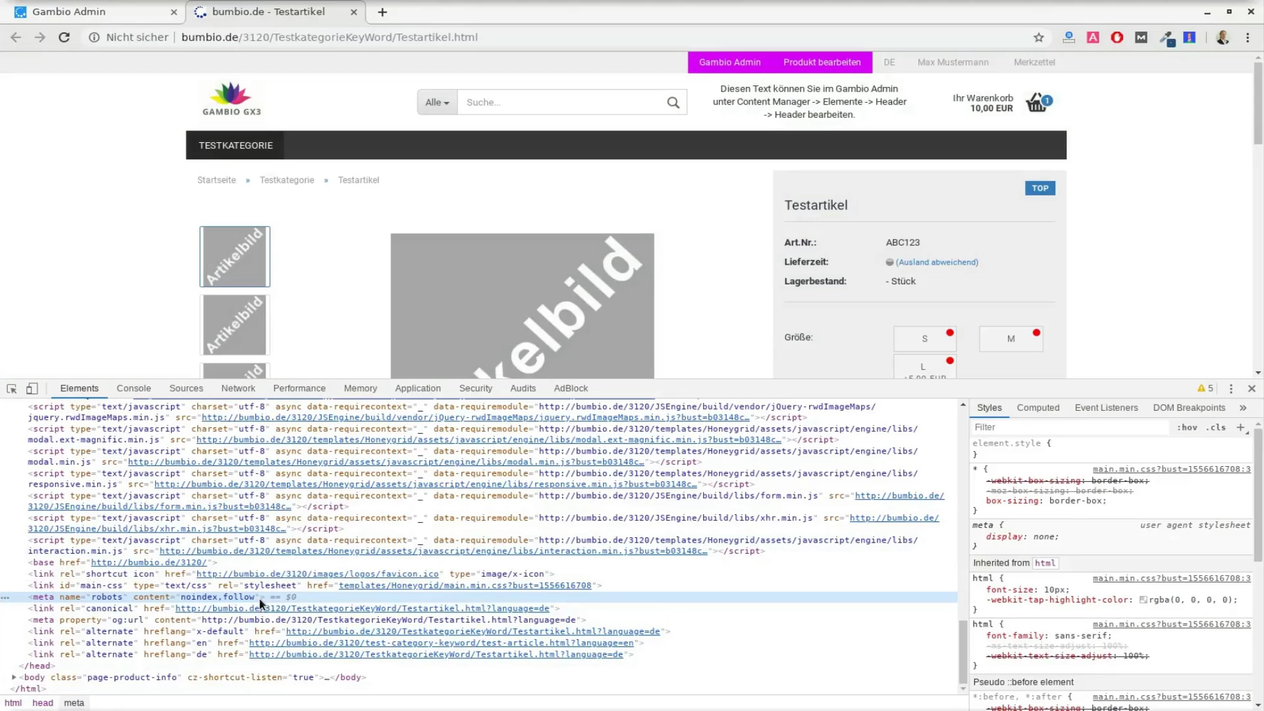Viewport: 1264px width, 711px height.
Task: Close the DevTools panel
Action: click(1252, 388)
